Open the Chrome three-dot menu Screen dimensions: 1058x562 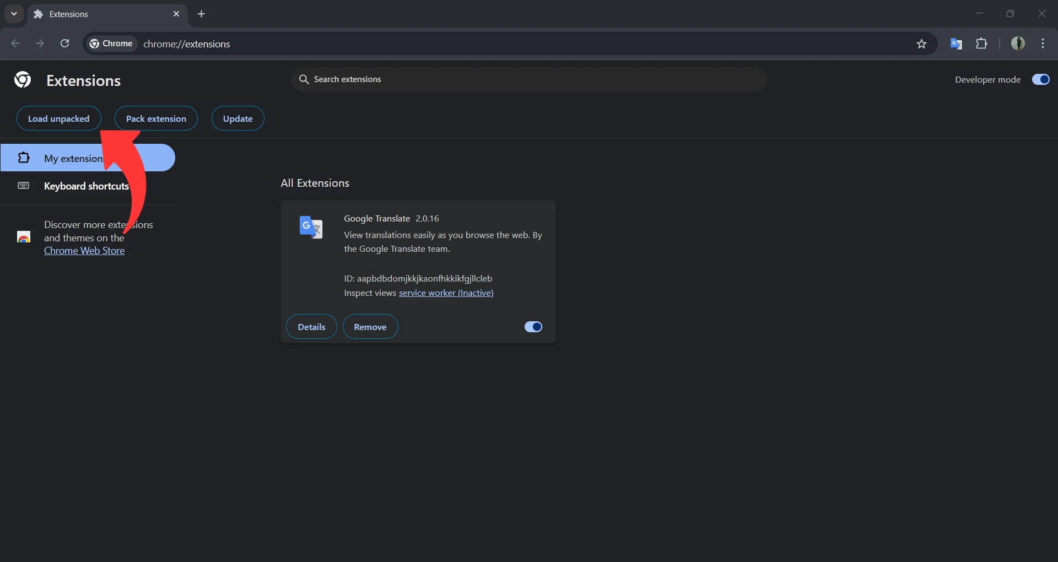tap(1043, 44)
